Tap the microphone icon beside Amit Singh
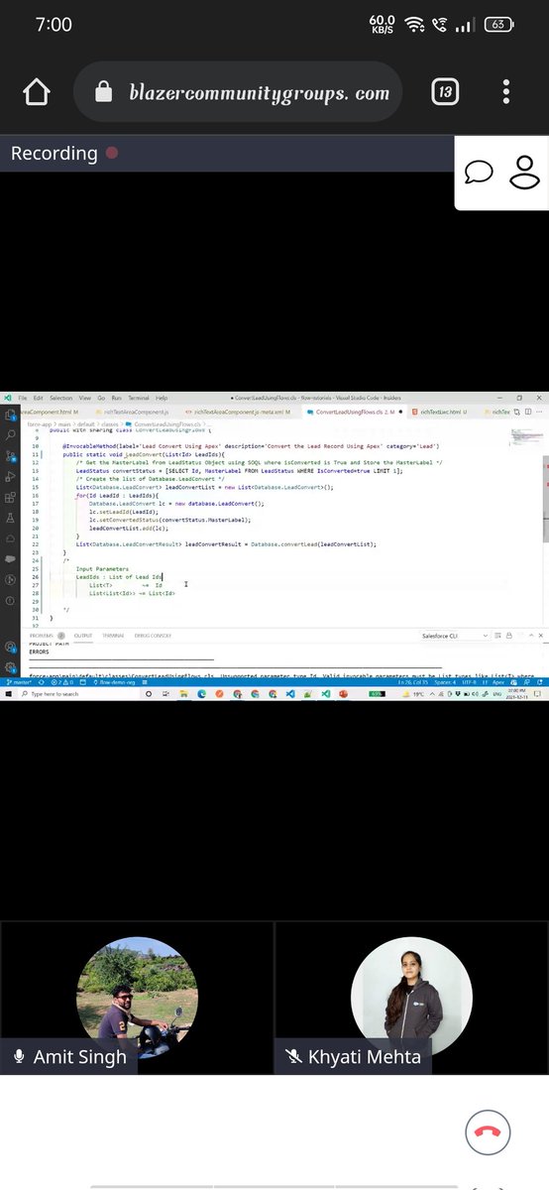This screenshot has height=1190, width=549. click(x=18, y=1057)
